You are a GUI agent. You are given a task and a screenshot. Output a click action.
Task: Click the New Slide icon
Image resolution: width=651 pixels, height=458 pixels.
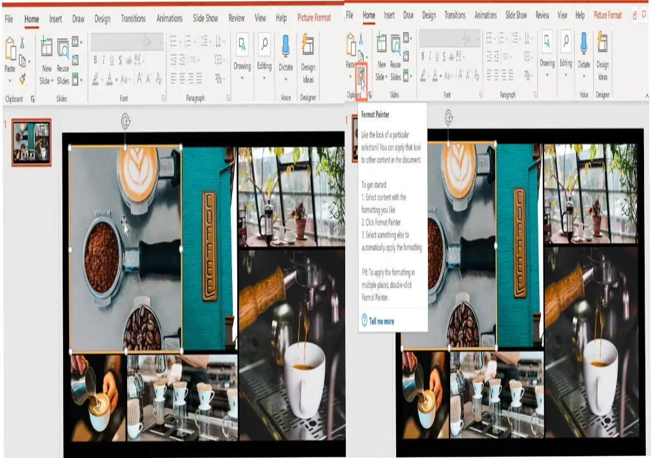pos(46,46)
